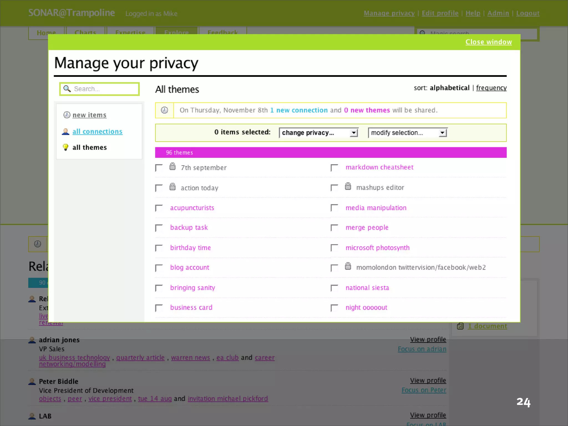568x426 pixels.
Task: Check the acupuncturists theme checkbox
Action: pyautogui.click(x=159, y=208)
